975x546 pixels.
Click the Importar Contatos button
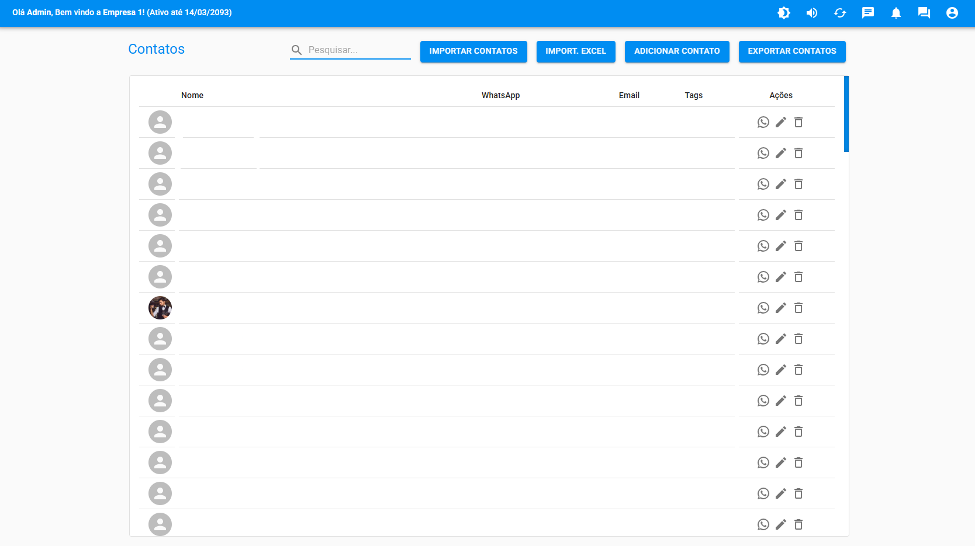473,51
